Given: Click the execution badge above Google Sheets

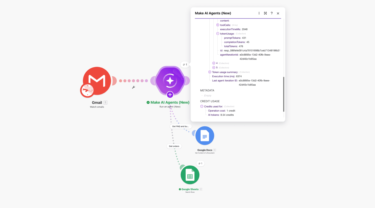Looking at the screenshot, I should 200,163.
